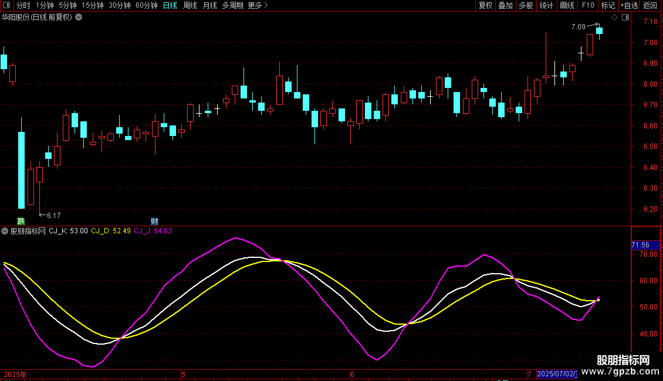Click the CJ_J: 54.02 indicator value
This screenshot has height=381, width=663.
pyautogui.click(x=153, y=231)
